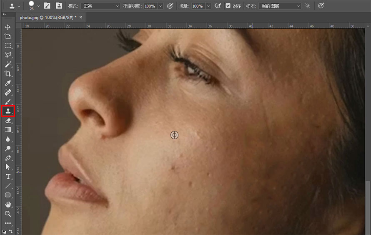Click the vertical scrollbar thumb
This screenshot has height=235, width=371.
click(x=368, y=208)
